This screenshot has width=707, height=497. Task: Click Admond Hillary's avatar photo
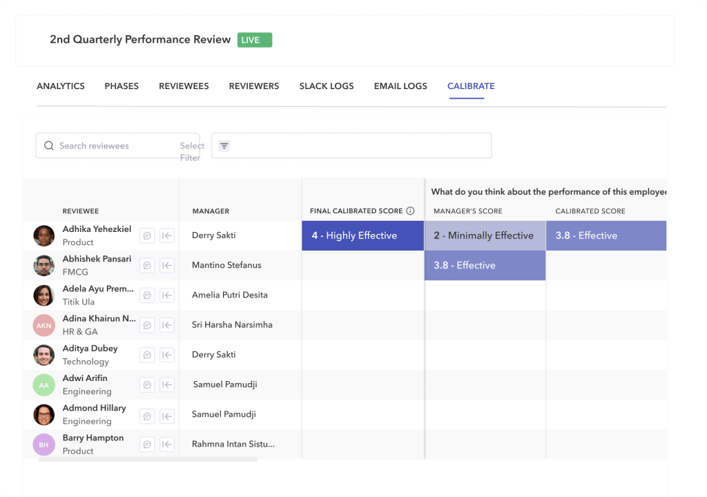click(x=43, y=414)
